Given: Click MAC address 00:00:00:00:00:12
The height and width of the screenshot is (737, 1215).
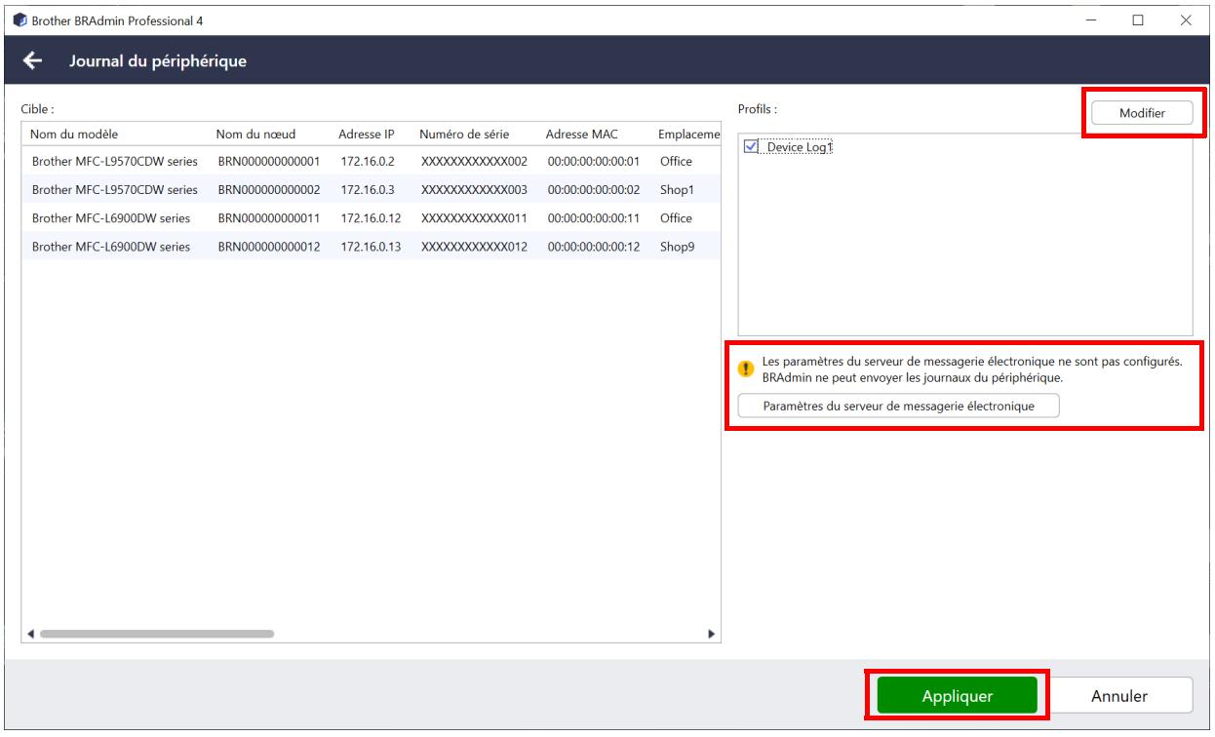Looking at the screenshot, I should tap(593, 247).
